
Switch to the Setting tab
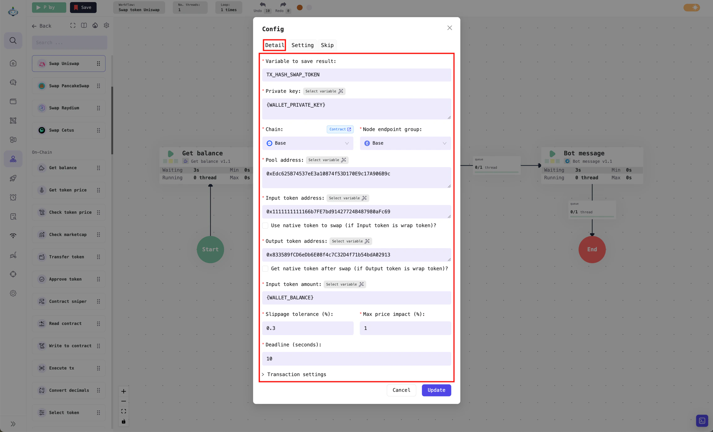[x=302, y=45]
